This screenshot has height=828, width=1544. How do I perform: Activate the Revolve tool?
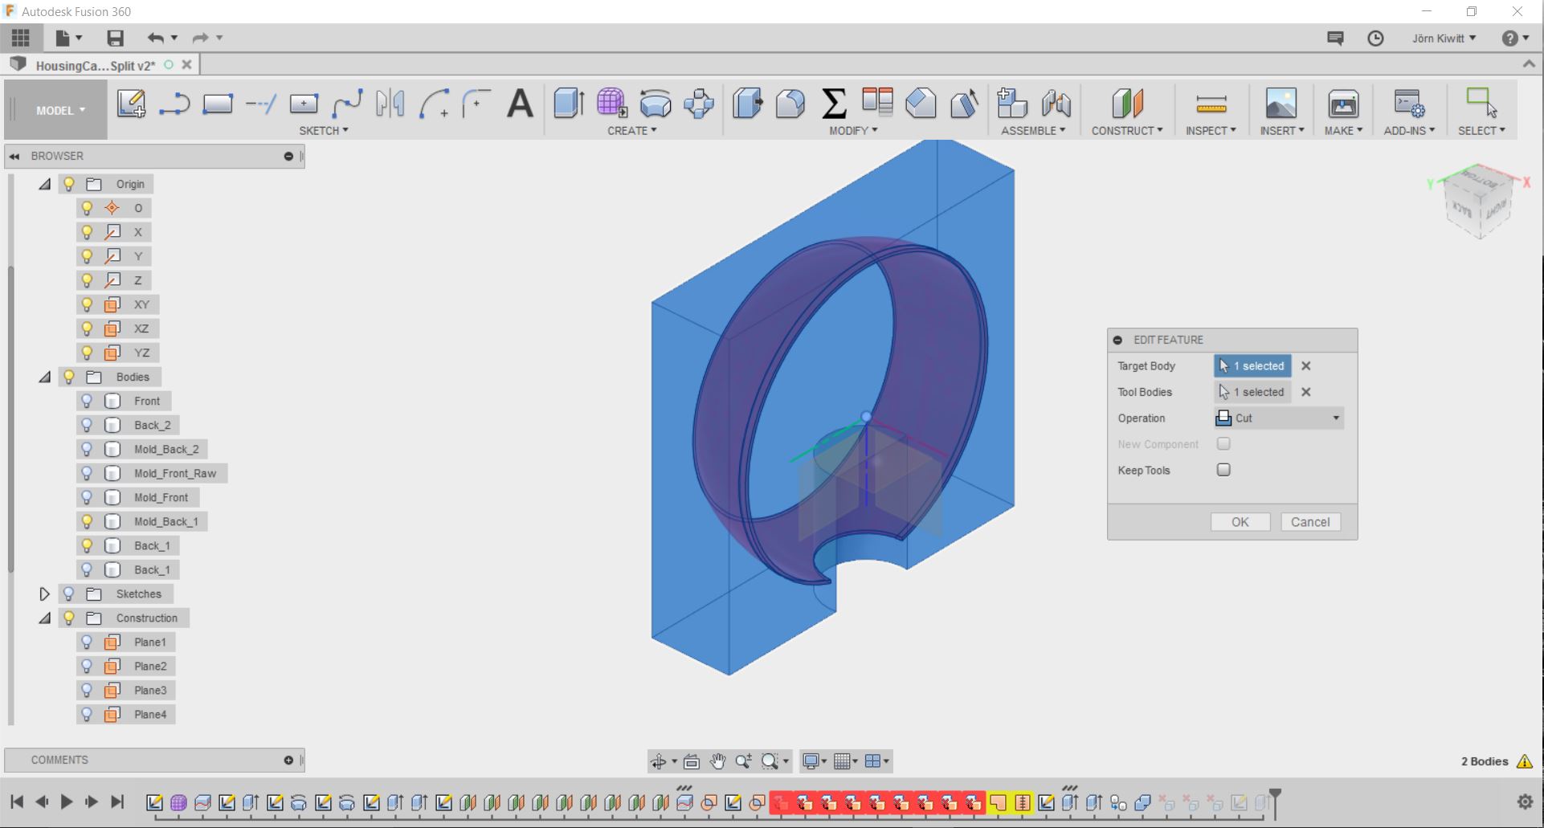tap(656, 104)
